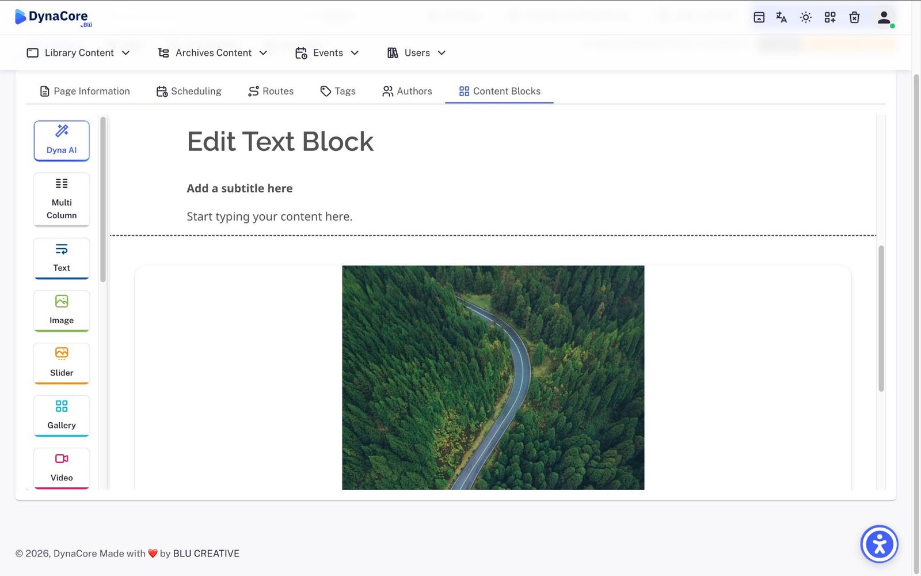Click "Start typing your content here." text

coord(269,217)
